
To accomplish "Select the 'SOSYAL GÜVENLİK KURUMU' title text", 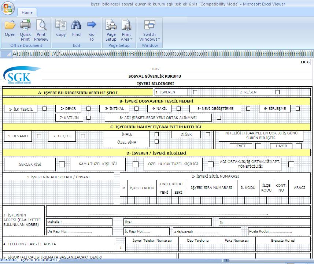I will 155,76.
